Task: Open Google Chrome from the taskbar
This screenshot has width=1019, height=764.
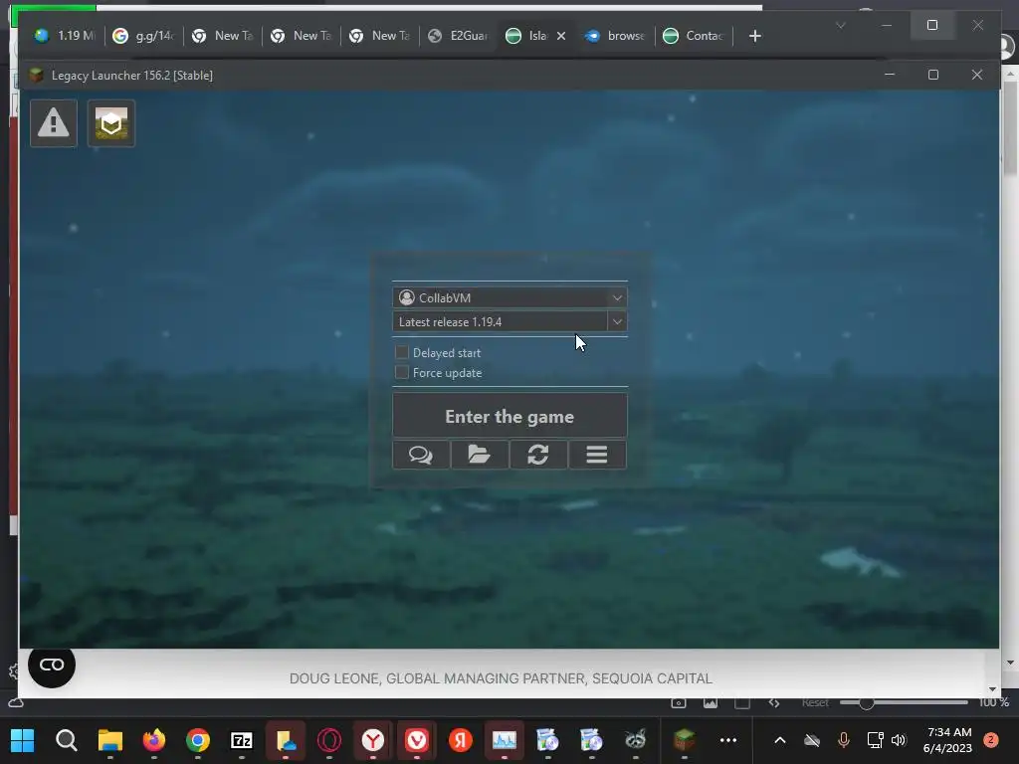Action: click(198, 740)
